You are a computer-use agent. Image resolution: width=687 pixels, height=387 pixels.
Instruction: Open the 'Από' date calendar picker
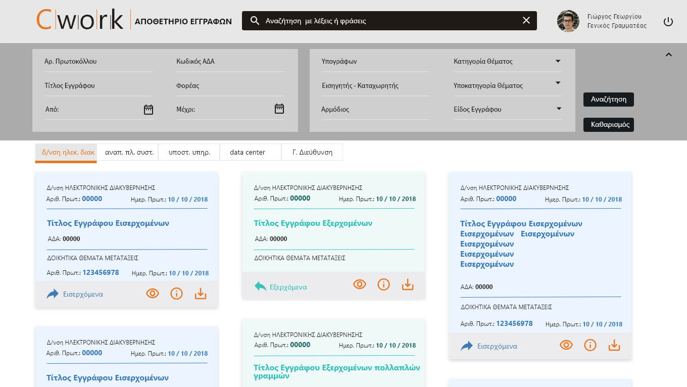pyautogui.click(x=148, y=109)
